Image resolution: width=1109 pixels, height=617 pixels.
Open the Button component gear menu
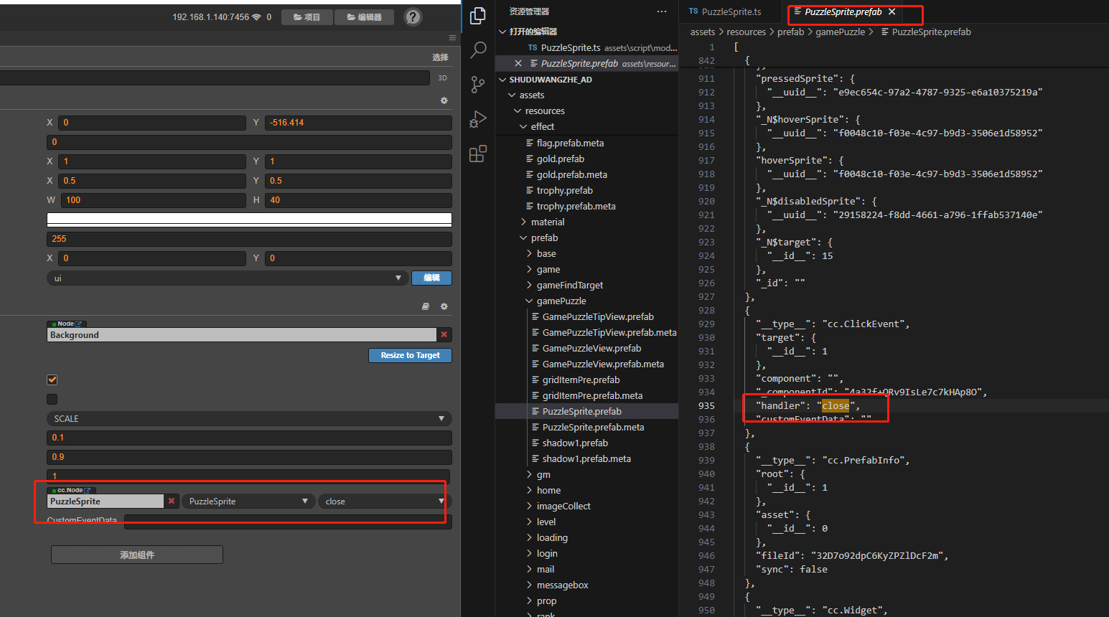click(x=444, y=306)
